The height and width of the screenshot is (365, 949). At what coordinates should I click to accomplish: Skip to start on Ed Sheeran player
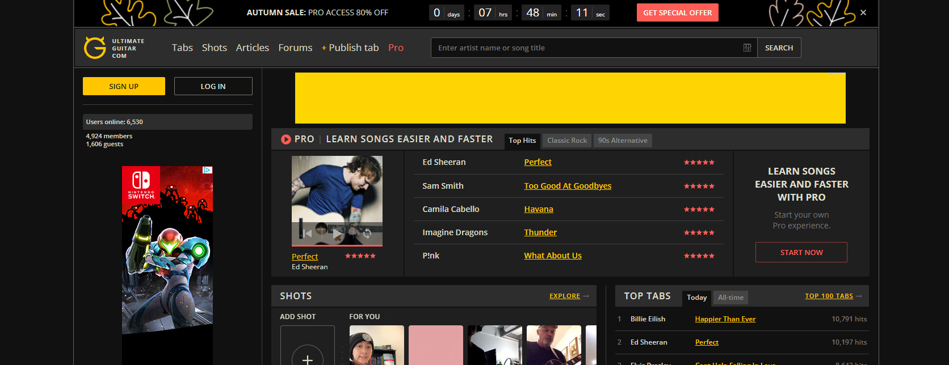(x=307, y=233)
